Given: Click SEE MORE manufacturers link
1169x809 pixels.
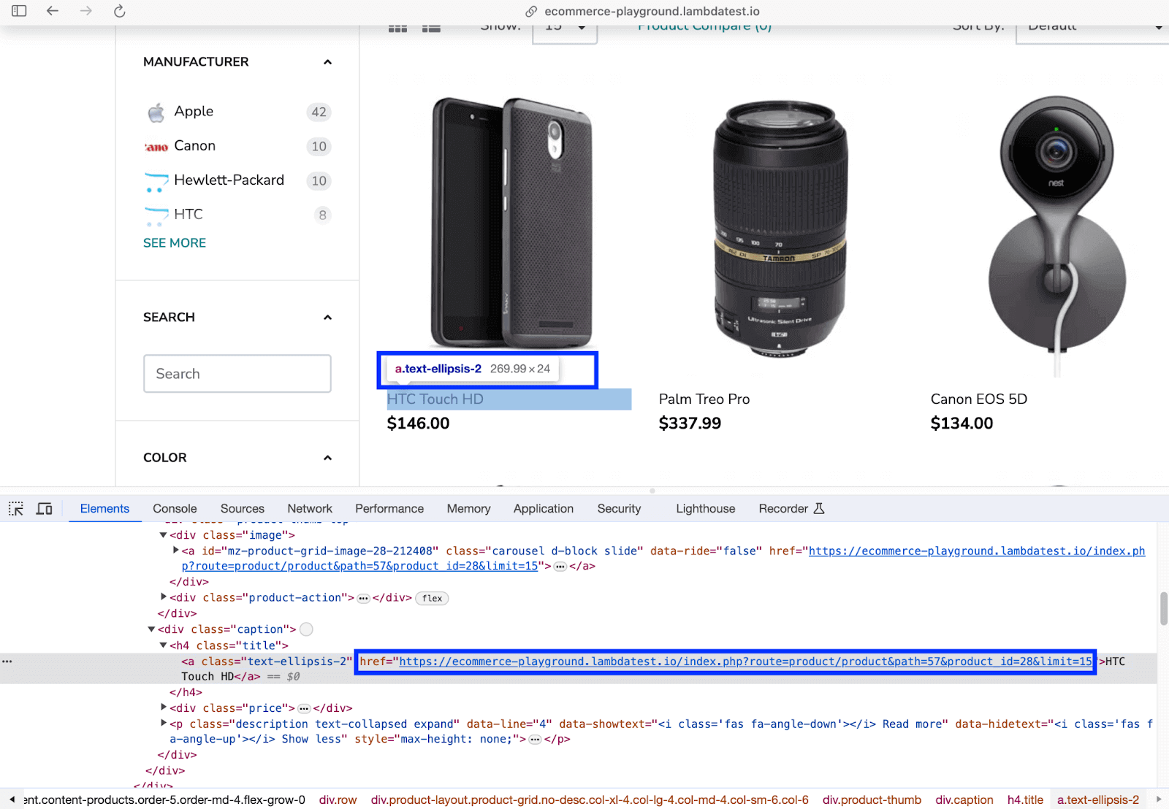Looking at the screenshot, I should tap(175, 243).
